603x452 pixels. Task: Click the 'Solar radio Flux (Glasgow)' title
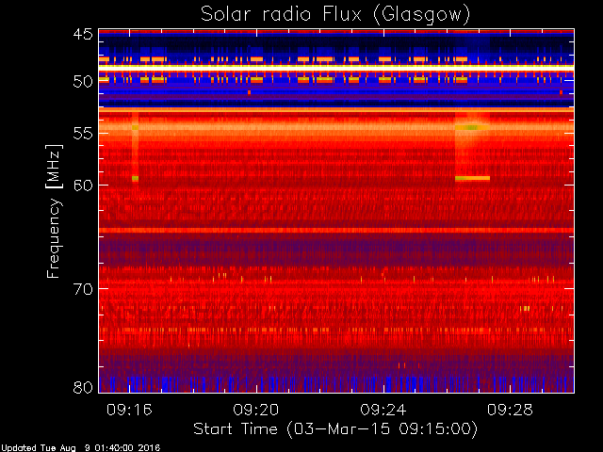tap(335, 15)
